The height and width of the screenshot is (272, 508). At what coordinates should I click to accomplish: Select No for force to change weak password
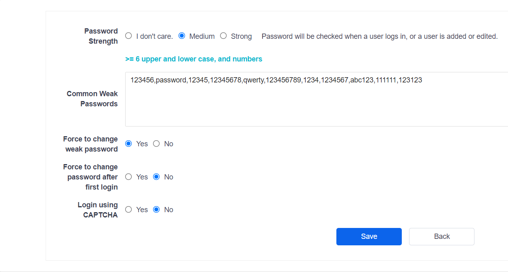click(x=156, y=143)
